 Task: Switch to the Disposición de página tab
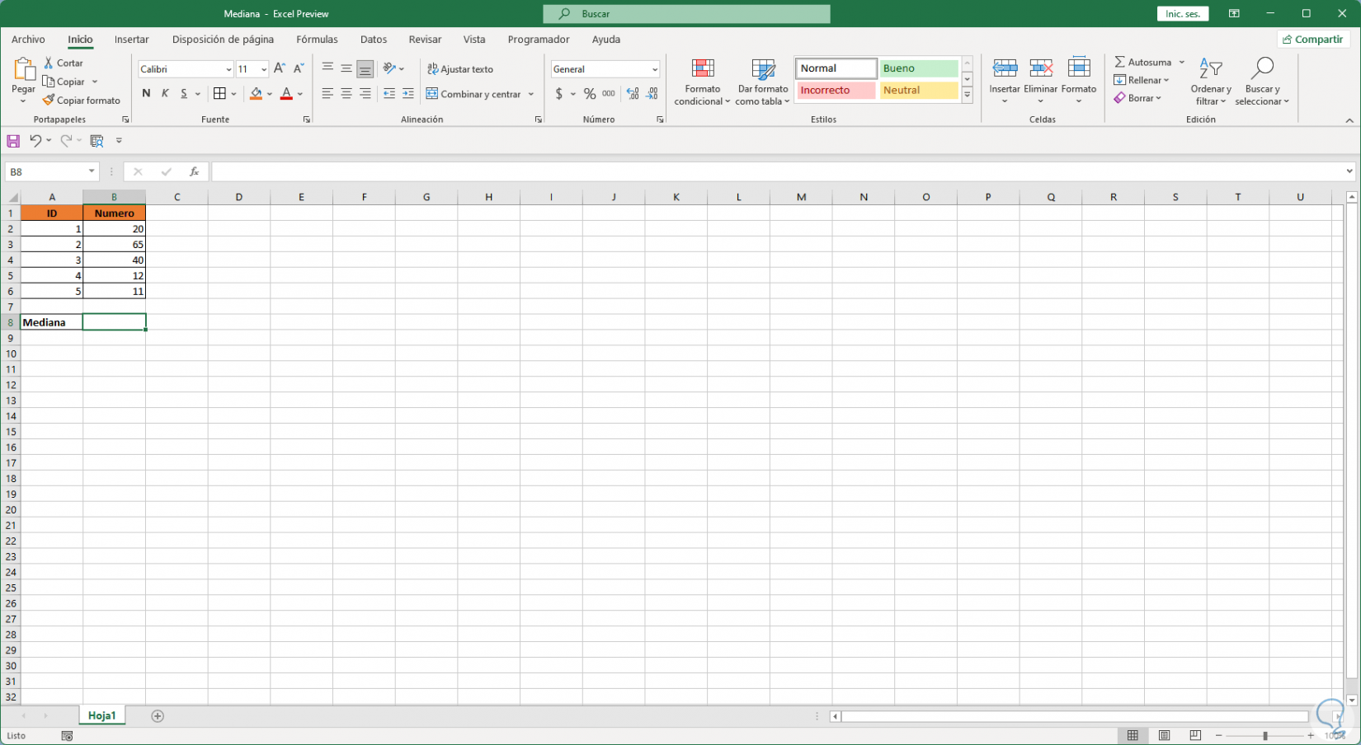(223, 39)
